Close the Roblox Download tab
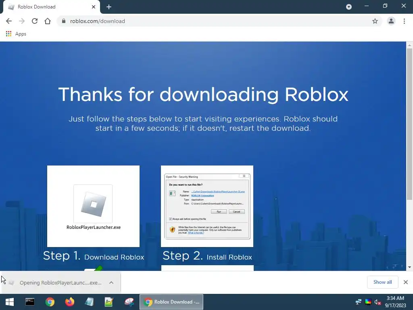The width and height of the screenshot is (413, 310). pyautogui.click(x=94, y=7)
